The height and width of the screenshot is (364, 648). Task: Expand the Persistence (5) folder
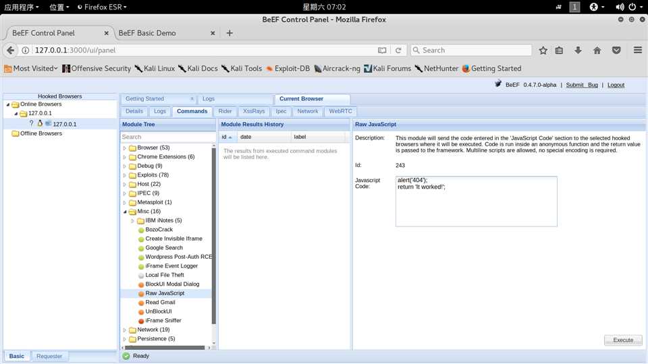click(x=124, y=339)
